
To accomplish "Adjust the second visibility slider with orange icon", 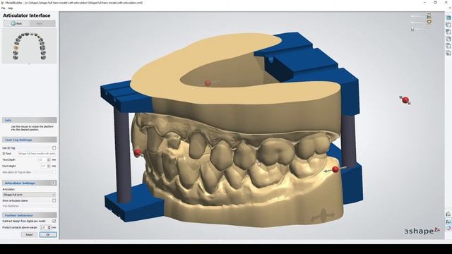I will click(x=418, y=22).
